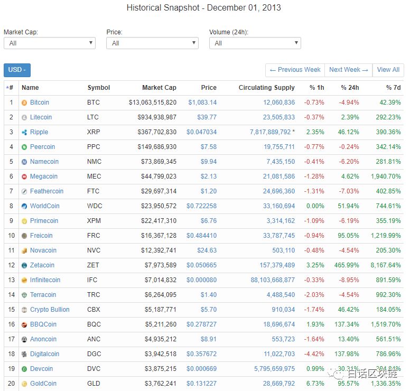Click the Primecoin coin icon
Image resolution: width=410 pixels, height=391 pixels.
[24, 221]
